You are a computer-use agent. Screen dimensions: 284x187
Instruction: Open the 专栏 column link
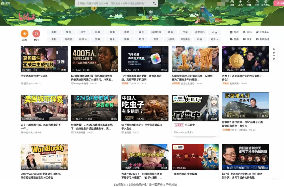point(234,32)
